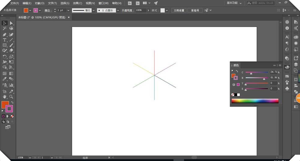Select the Zoom tool
The width and height of the screenshot is (300, 161).
(x=11, y=97)
